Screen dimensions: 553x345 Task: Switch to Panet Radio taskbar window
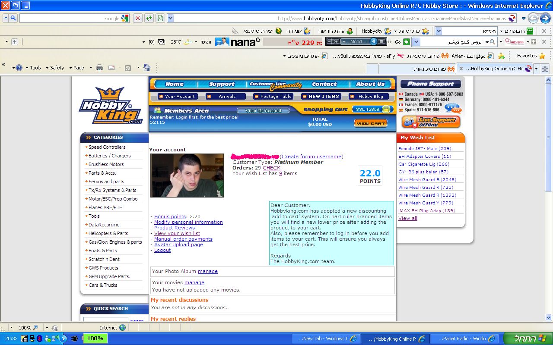(x=464, y=339)
